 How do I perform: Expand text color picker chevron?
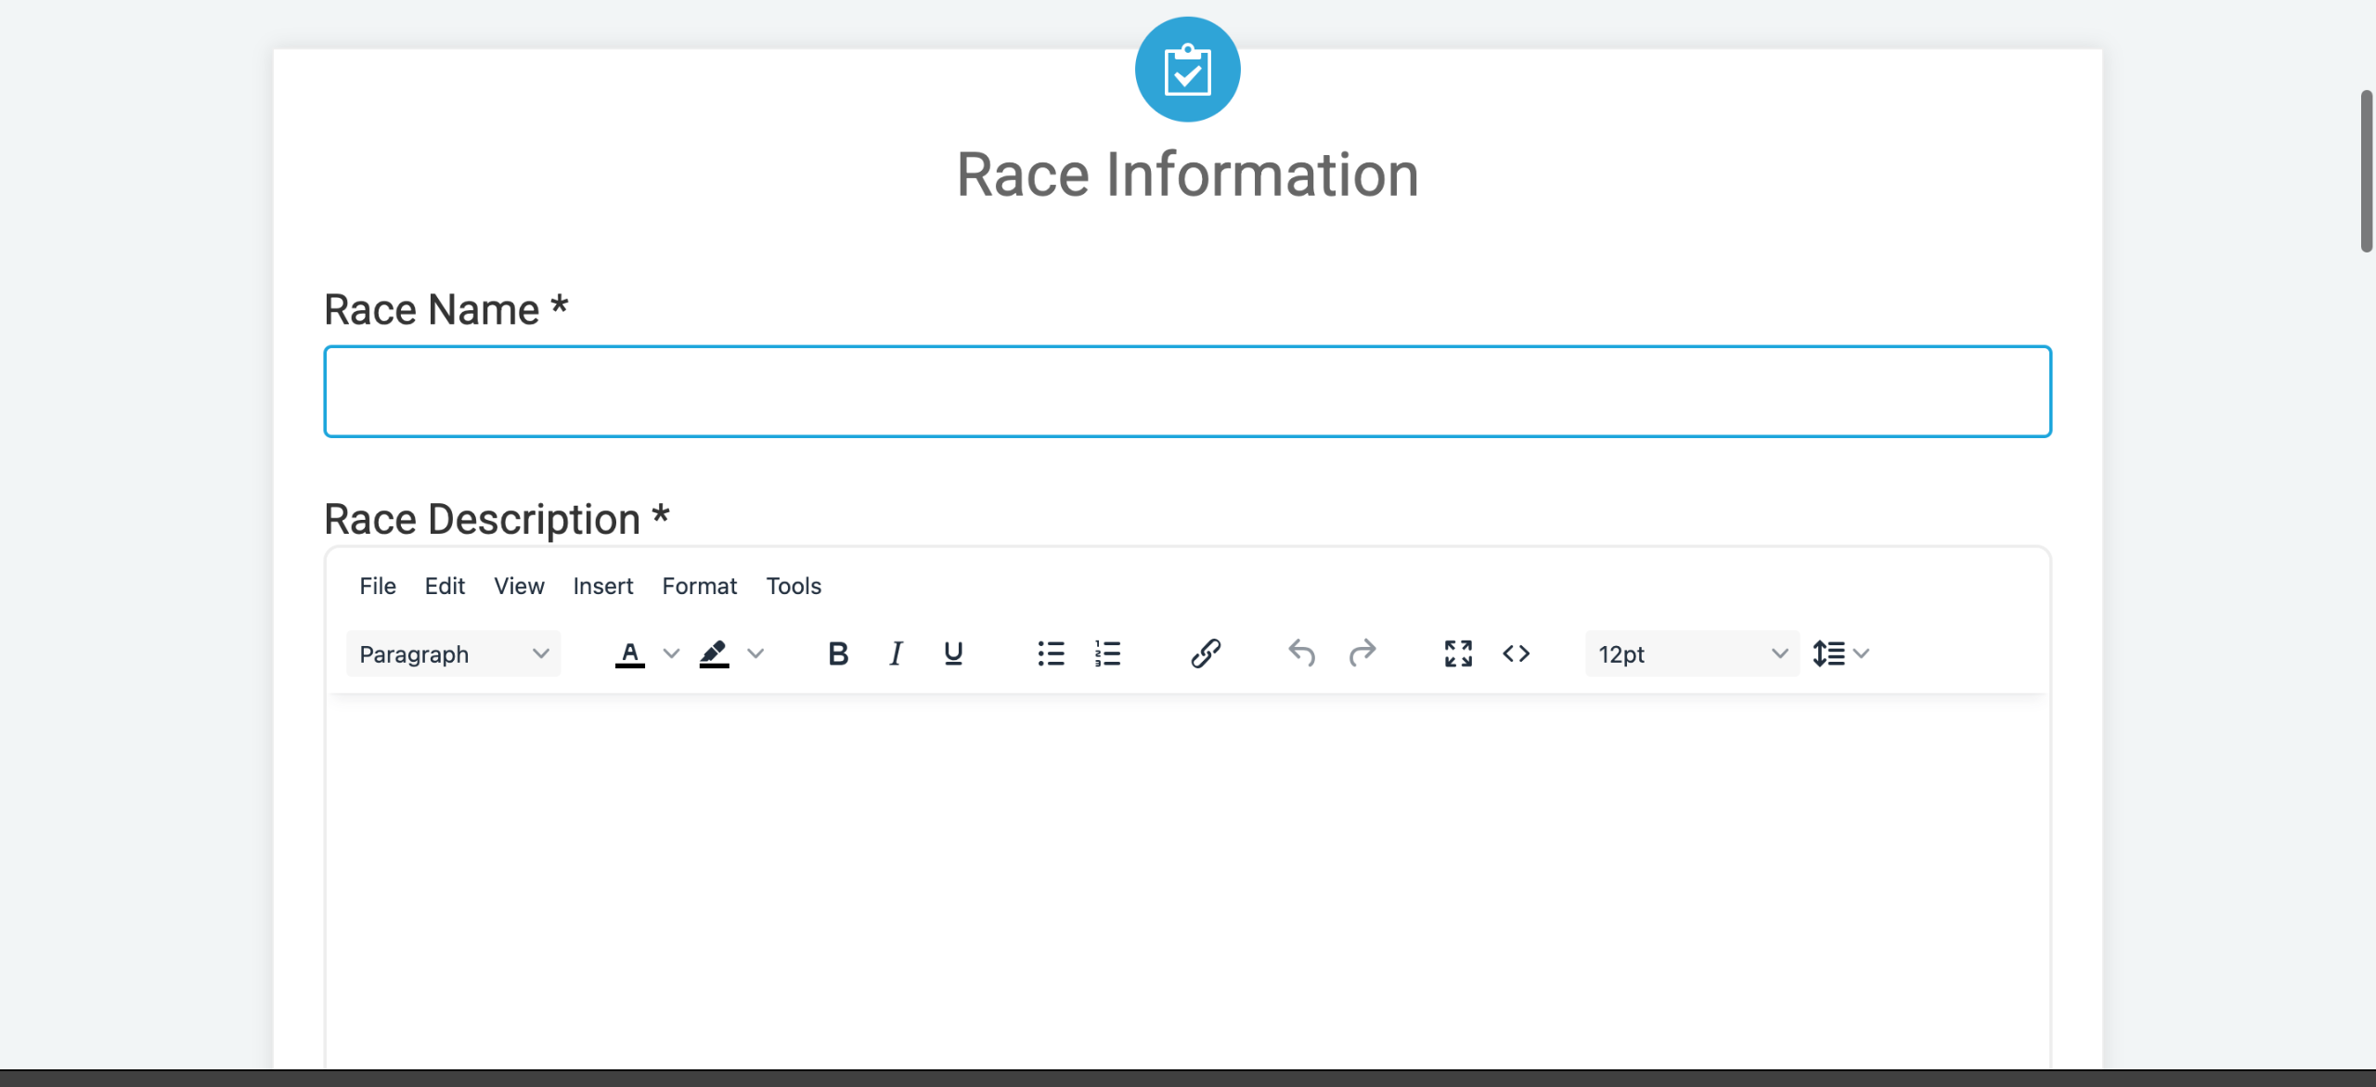[x=671, y=653]
